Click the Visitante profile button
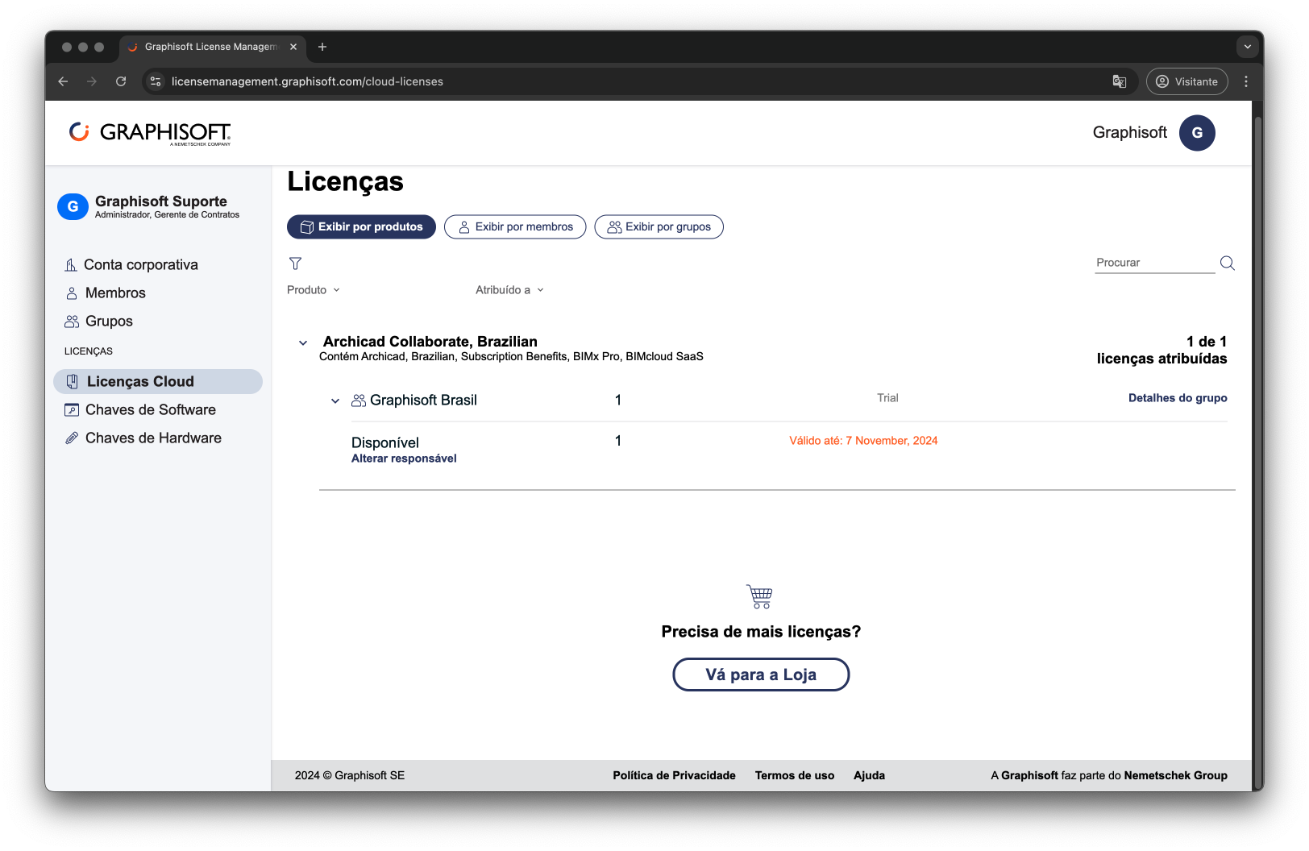This screenshot has height=851, width=1309. pyautogui.click(x=1186, y=81)
